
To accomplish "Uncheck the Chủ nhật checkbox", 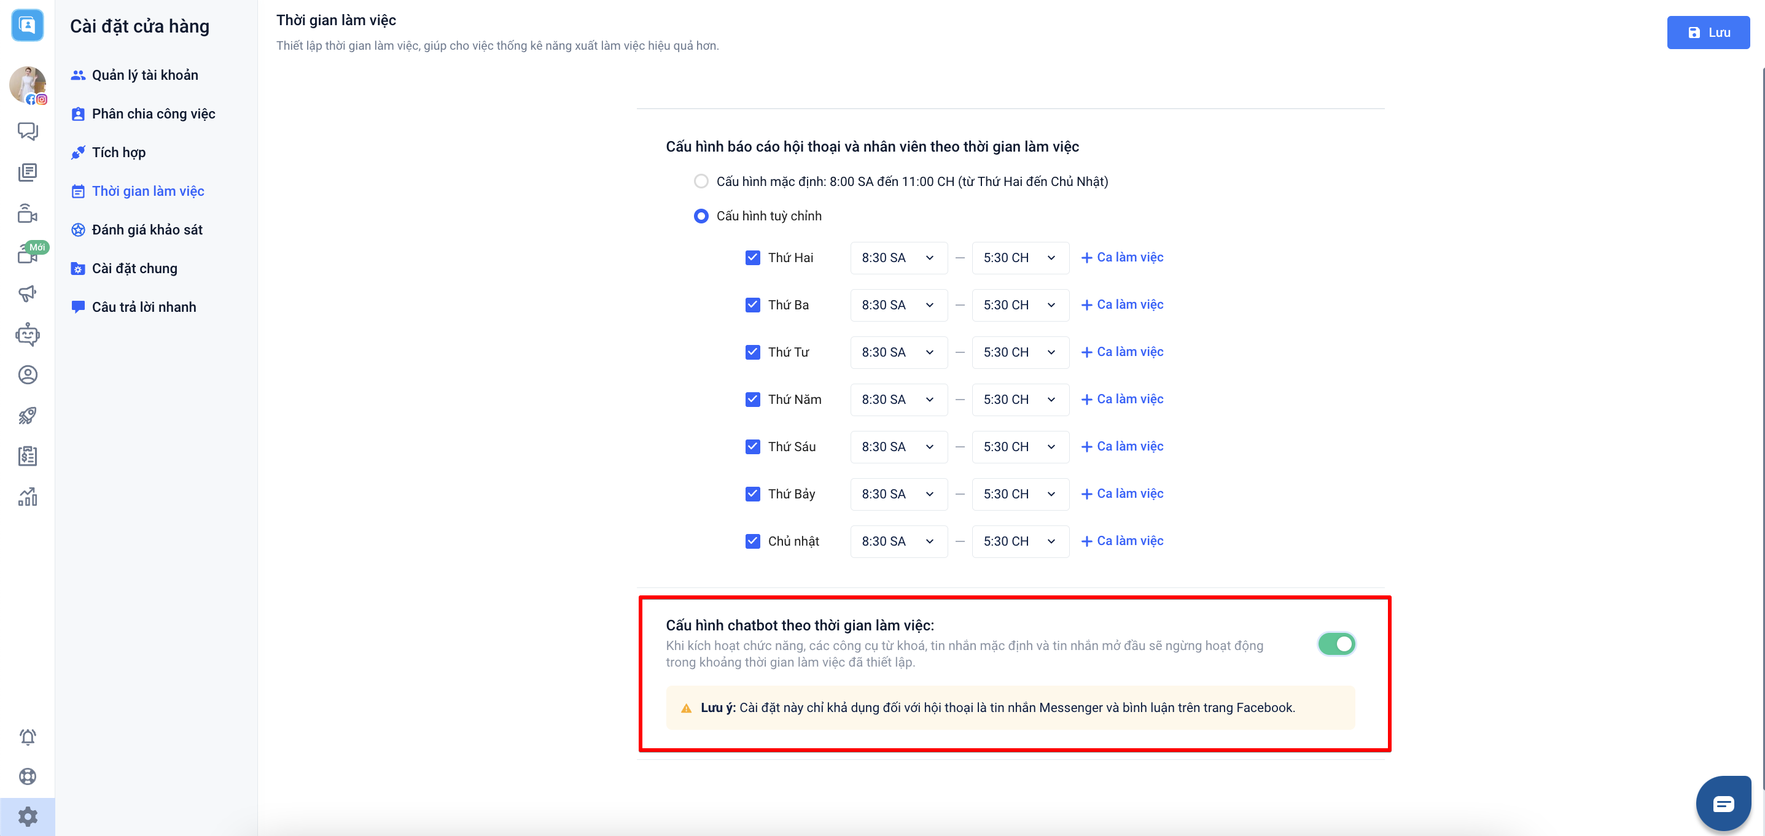I will [752, 541].
